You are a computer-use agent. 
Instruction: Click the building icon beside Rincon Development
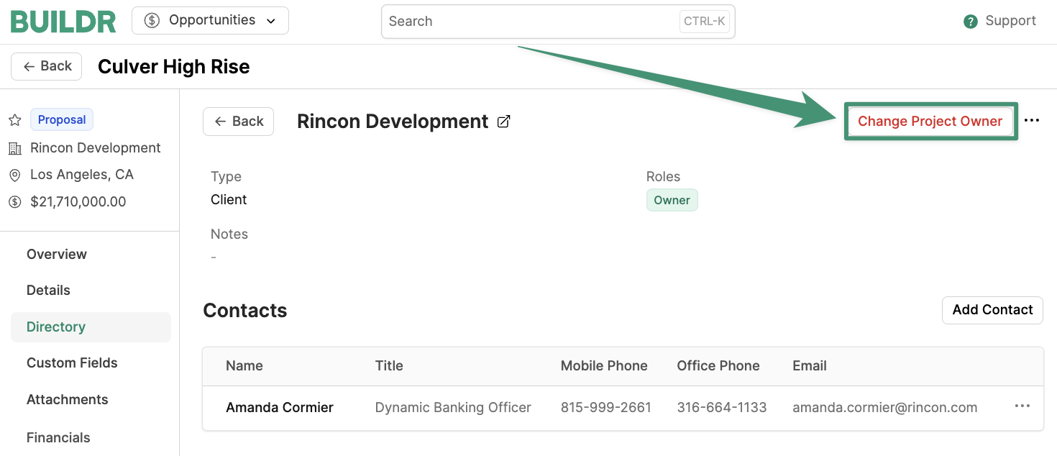tap(14, 148)
